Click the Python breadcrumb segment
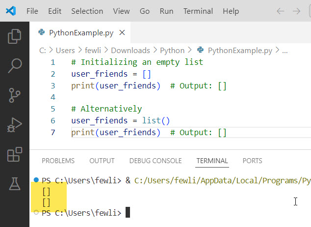This screenshot has width=311, height=227. point(172,51)
